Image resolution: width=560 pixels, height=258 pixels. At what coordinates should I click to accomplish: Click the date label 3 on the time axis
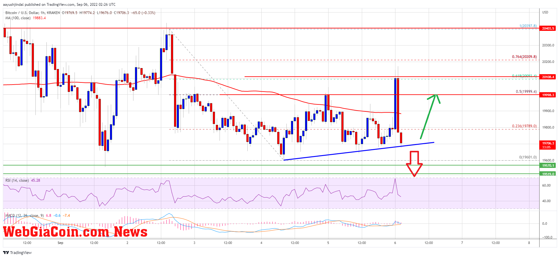pyautogui.click(x=194, y=243)
